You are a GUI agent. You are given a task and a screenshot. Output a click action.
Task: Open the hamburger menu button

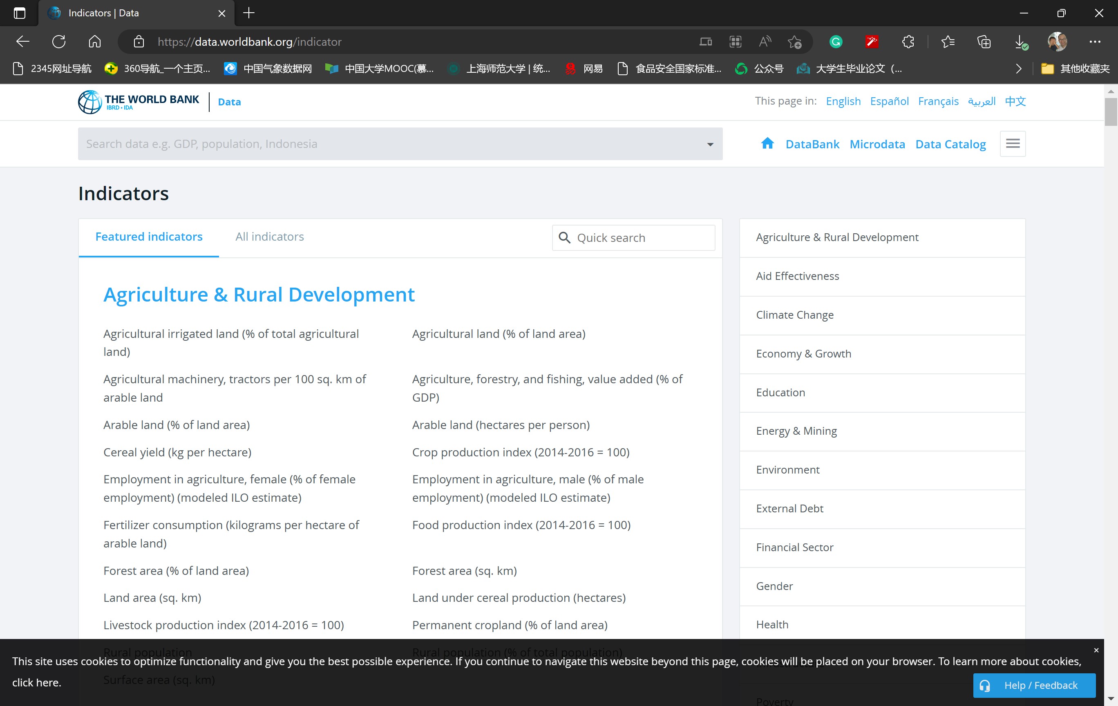[x=1012, y=143]
